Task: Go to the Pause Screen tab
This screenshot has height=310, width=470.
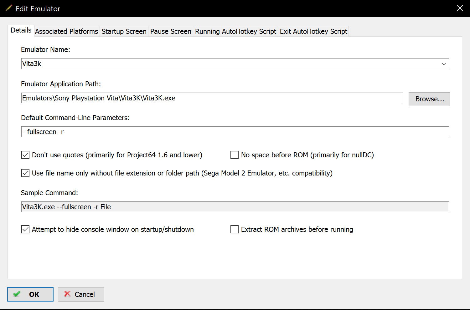Action: point(171,31)
